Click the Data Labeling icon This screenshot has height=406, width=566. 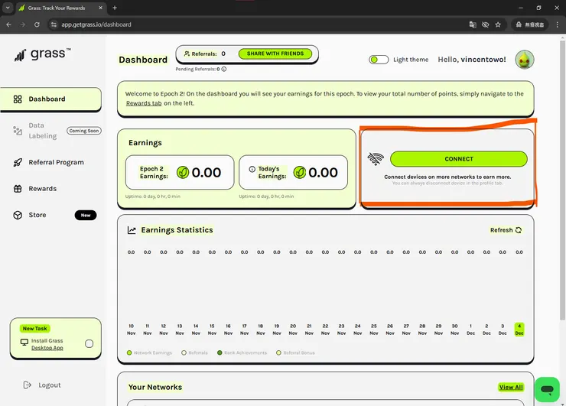tap(18, 131)
